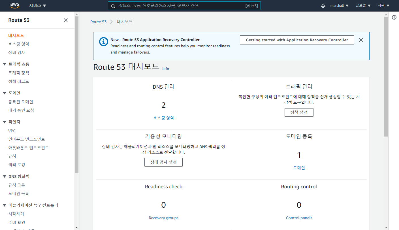Open the Control panels link
This screenshot has width=399, height=230.
point(299,218)
